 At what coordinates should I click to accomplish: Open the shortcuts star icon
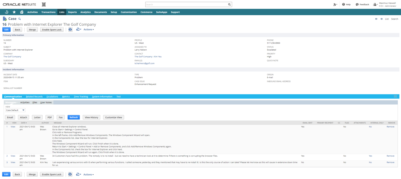click(x=14, y=12)
